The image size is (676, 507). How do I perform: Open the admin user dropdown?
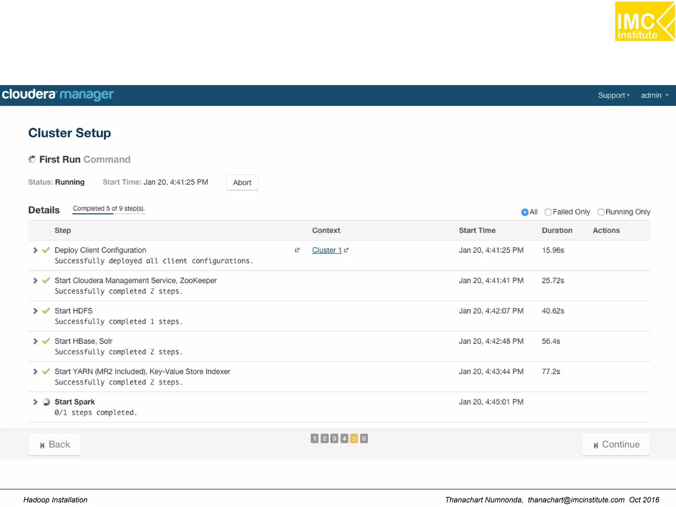click(x=655, y=95)
